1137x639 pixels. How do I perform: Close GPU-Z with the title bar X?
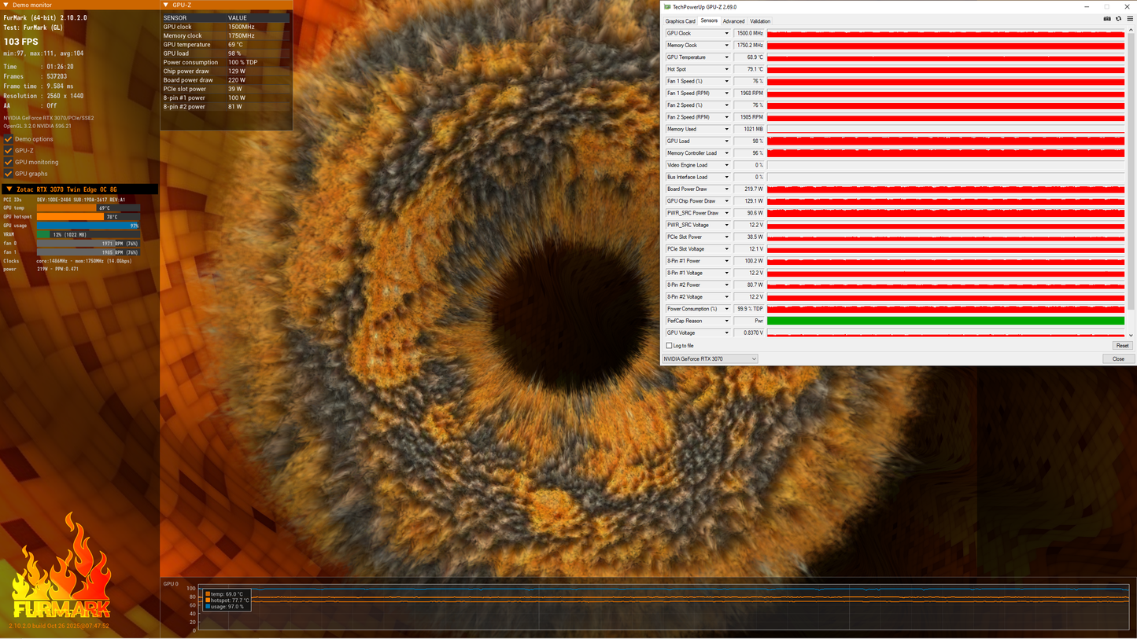[x=1126, y=6]
